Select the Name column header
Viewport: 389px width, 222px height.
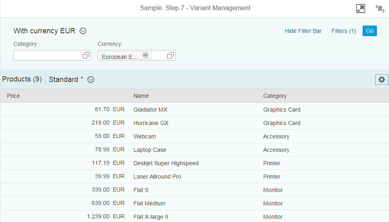coord(141,96)
